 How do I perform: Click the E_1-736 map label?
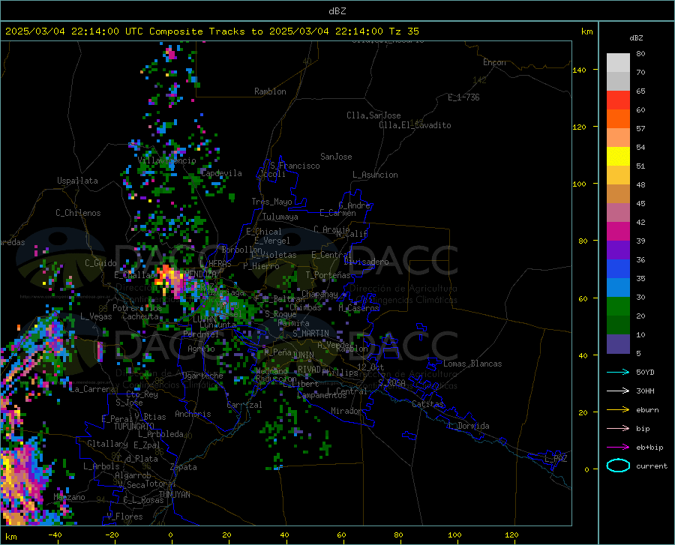pyautogui.click(x=463, y=97)
